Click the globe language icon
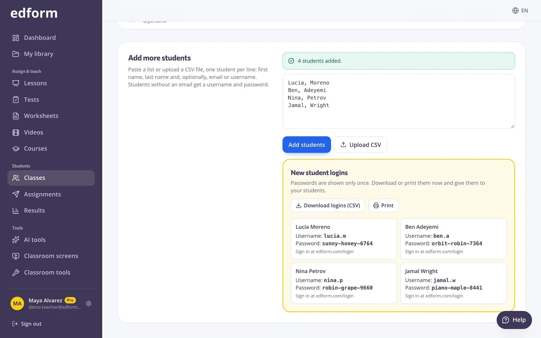 tap(515, 10)
